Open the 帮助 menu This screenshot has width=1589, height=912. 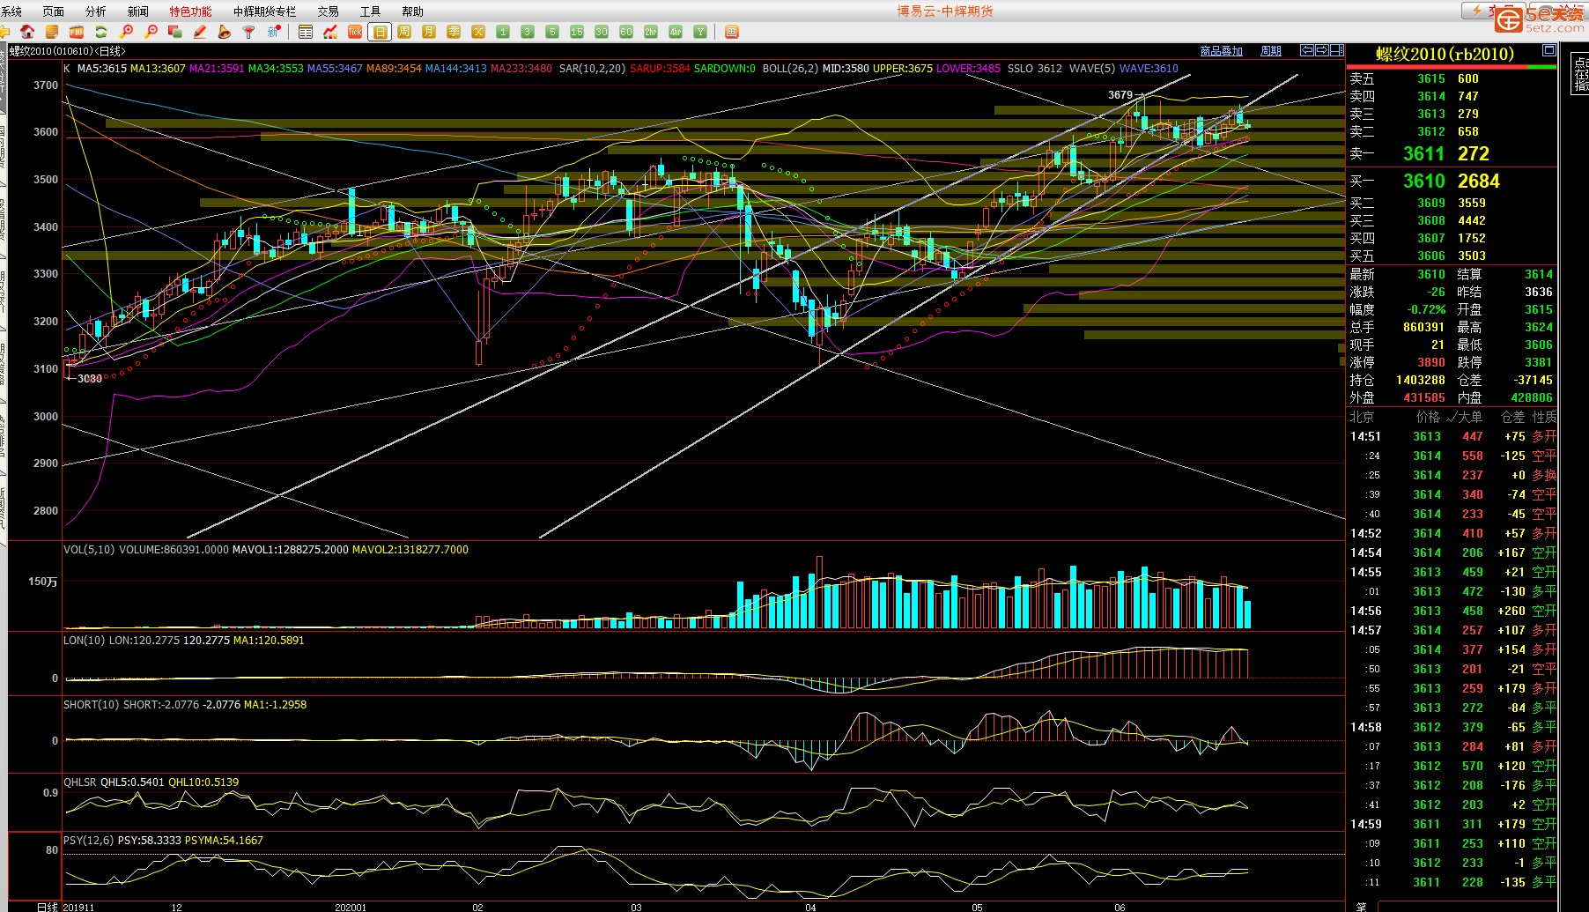point(413,11)
